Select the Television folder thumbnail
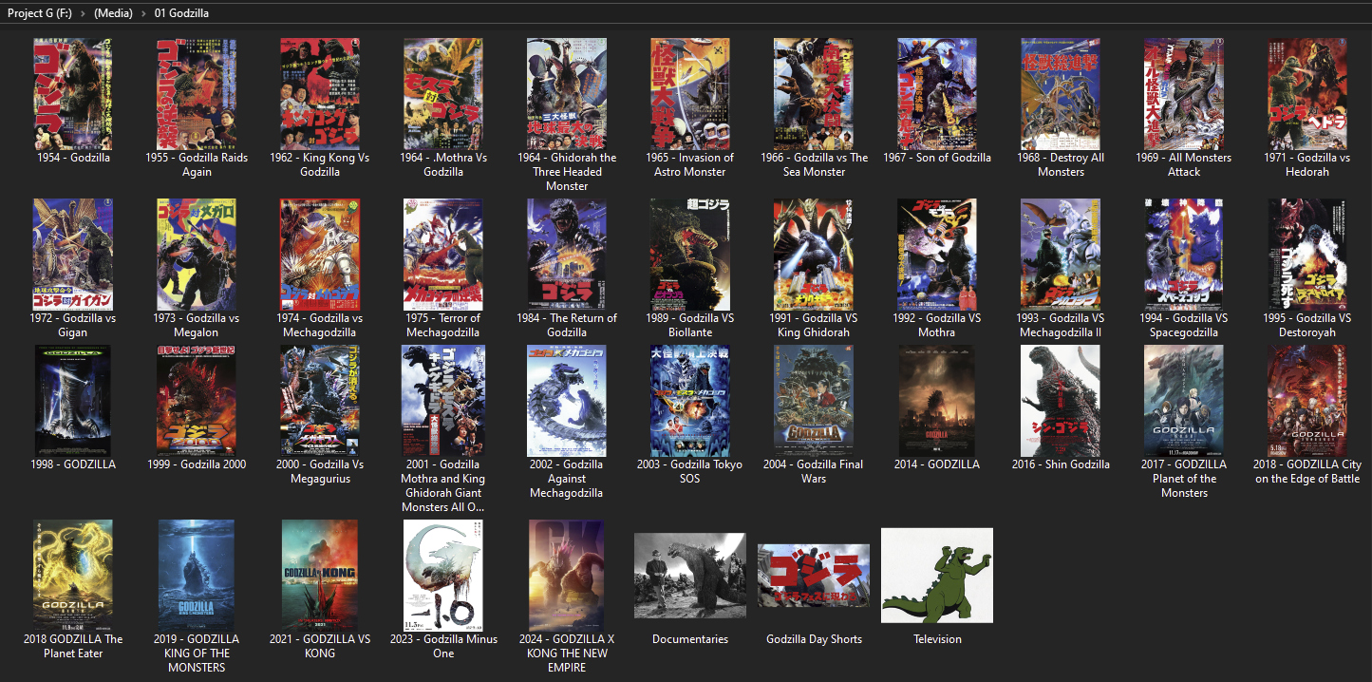 937,575
